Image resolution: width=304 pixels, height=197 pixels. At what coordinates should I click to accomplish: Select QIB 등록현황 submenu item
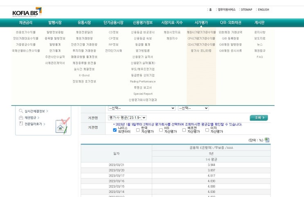pyautogui.click(x=230, y=38)
